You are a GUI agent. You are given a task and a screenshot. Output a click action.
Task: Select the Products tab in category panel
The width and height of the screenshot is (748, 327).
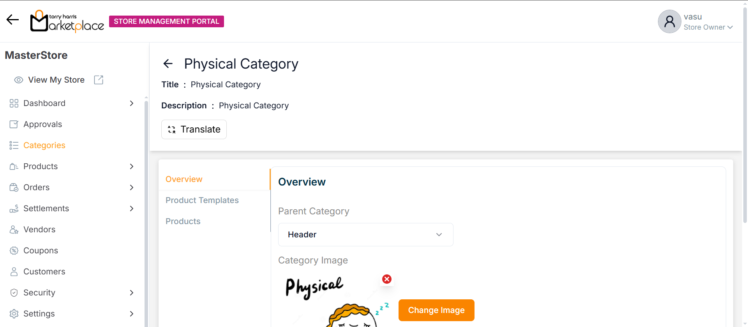183,221
